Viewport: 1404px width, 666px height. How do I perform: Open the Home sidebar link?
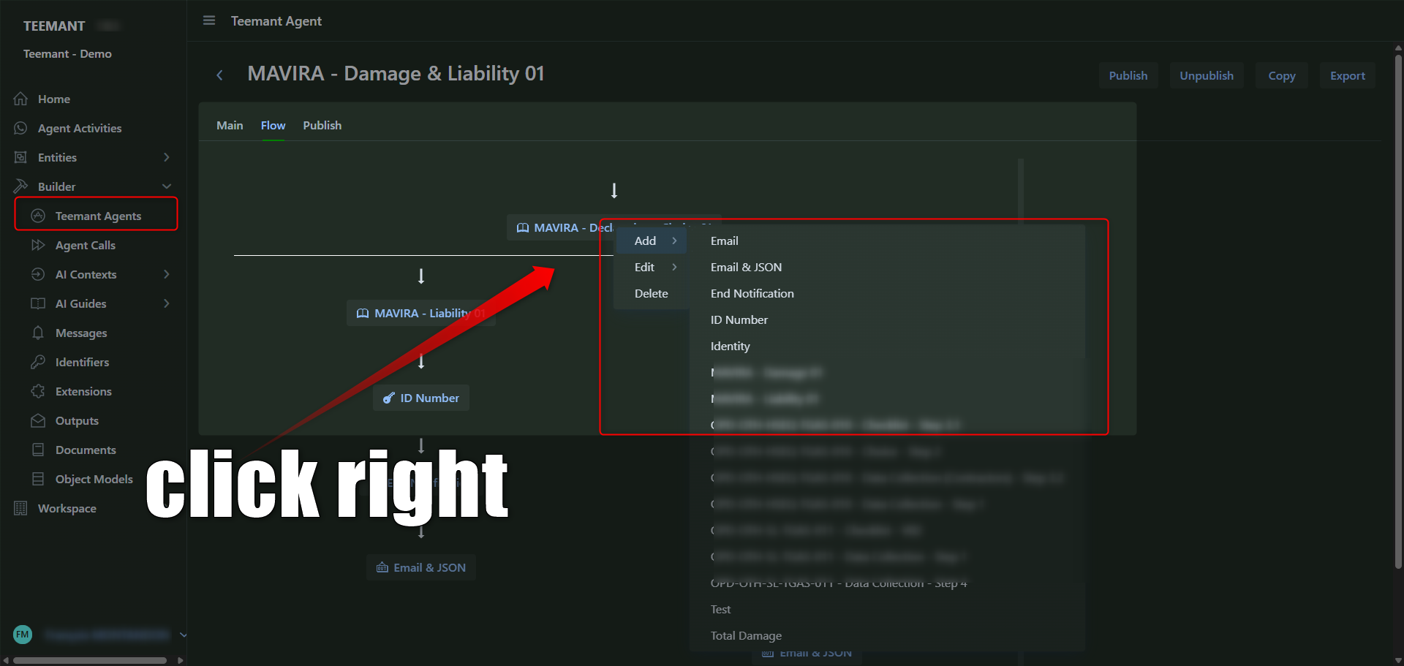(54, 99)
